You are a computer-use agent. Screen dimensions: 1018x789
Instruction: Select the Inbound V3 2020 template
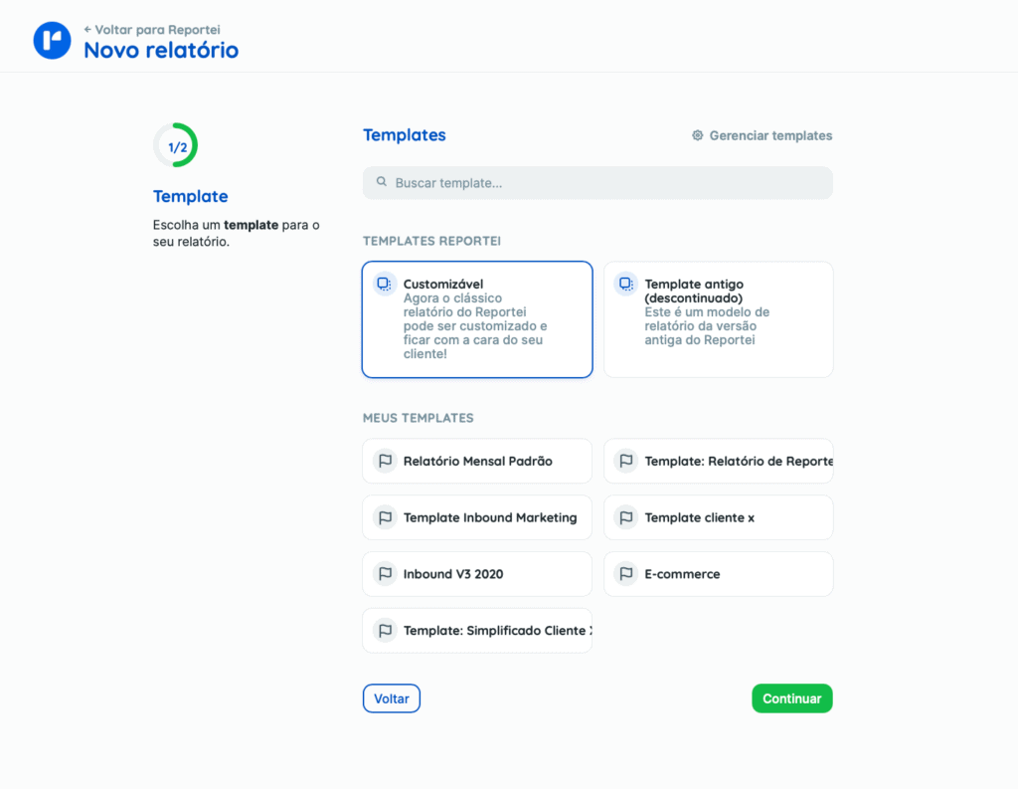tap(477, 574)
